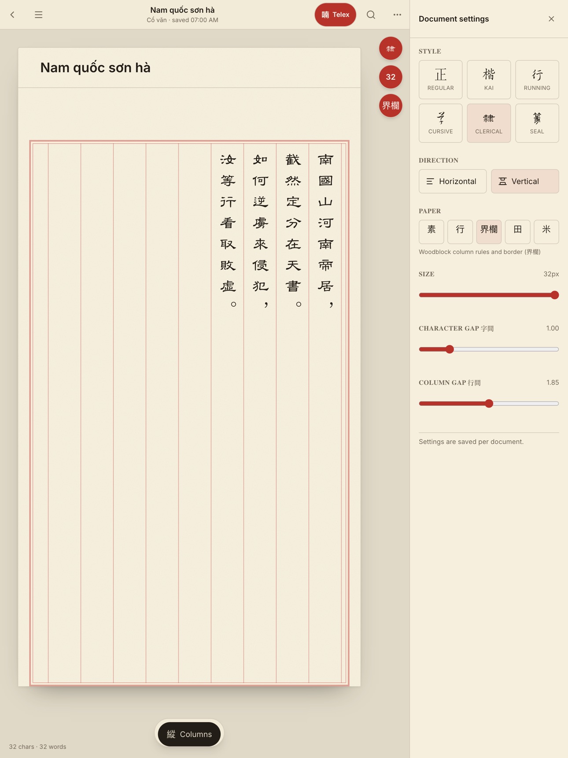
Task: Select the Cursive style
Action: (x=440, y=123)
